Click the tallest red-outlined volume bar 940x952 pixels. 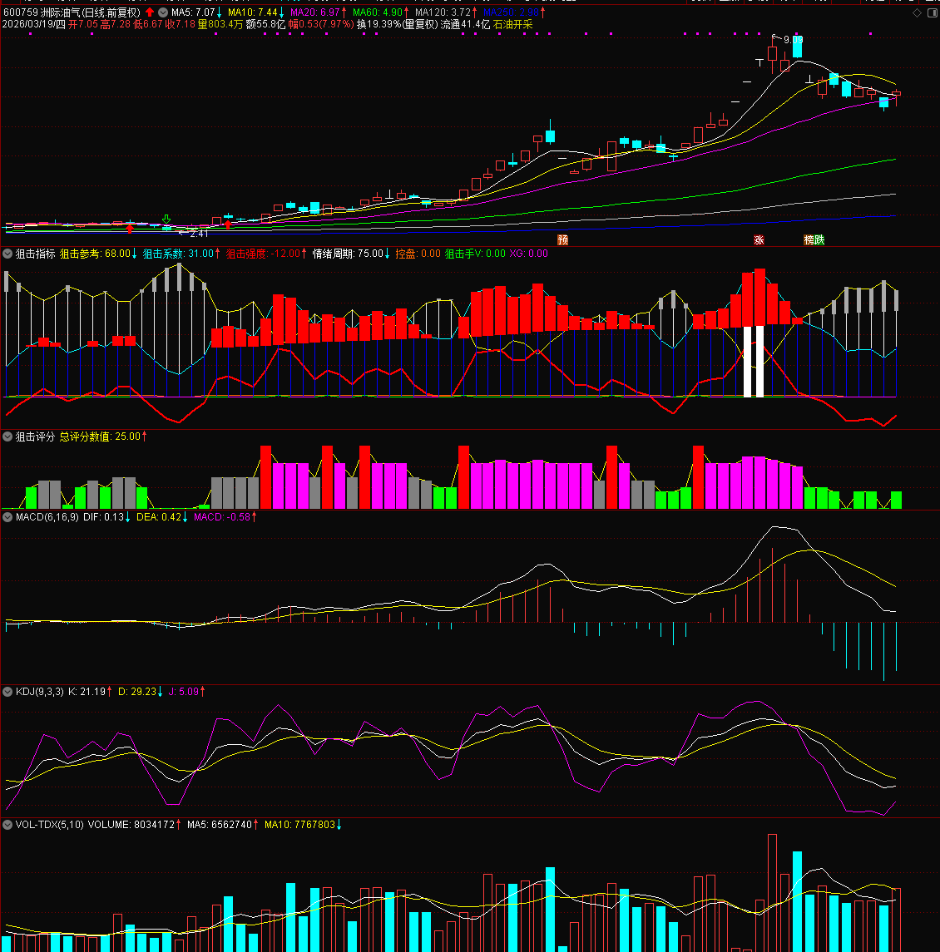tap(772, 893)
